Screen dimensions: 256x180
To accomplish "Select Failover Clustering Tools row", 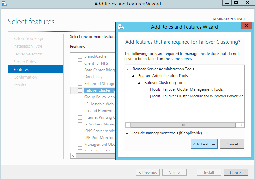I will [165, 83].
